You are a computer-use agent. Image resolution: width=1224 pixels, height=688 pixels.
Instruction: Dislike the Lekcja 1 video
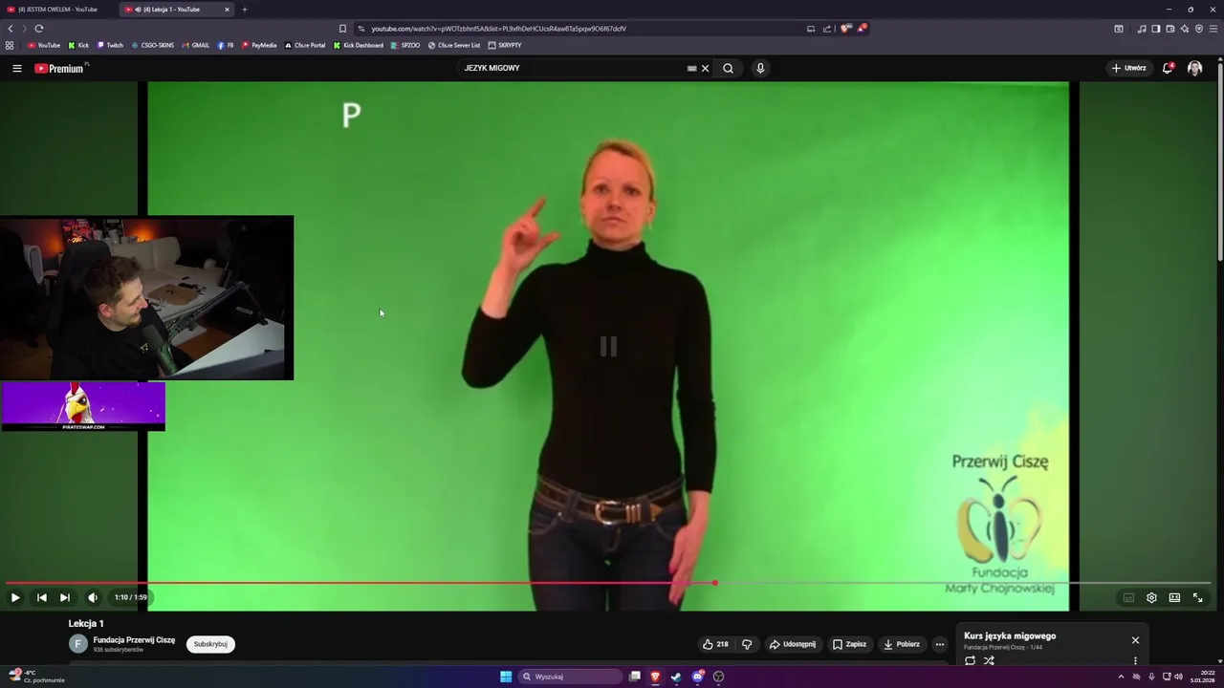[747, 644]
